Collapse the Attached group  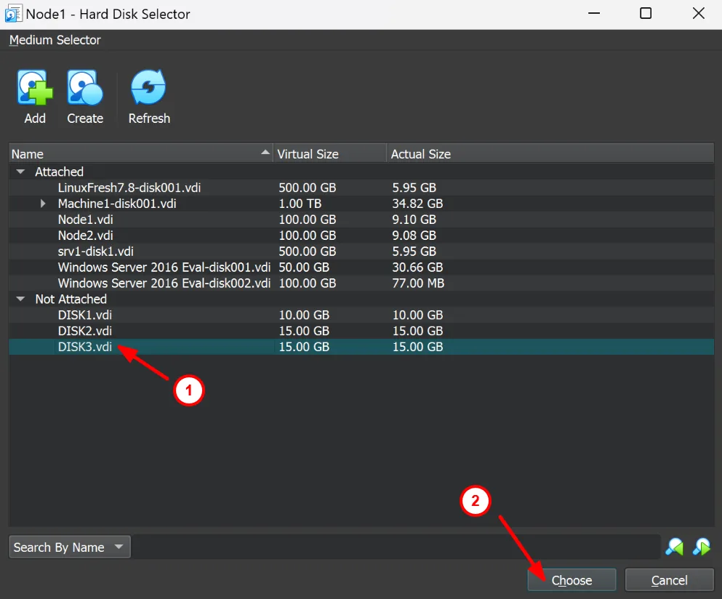click(x=21, y=172)
